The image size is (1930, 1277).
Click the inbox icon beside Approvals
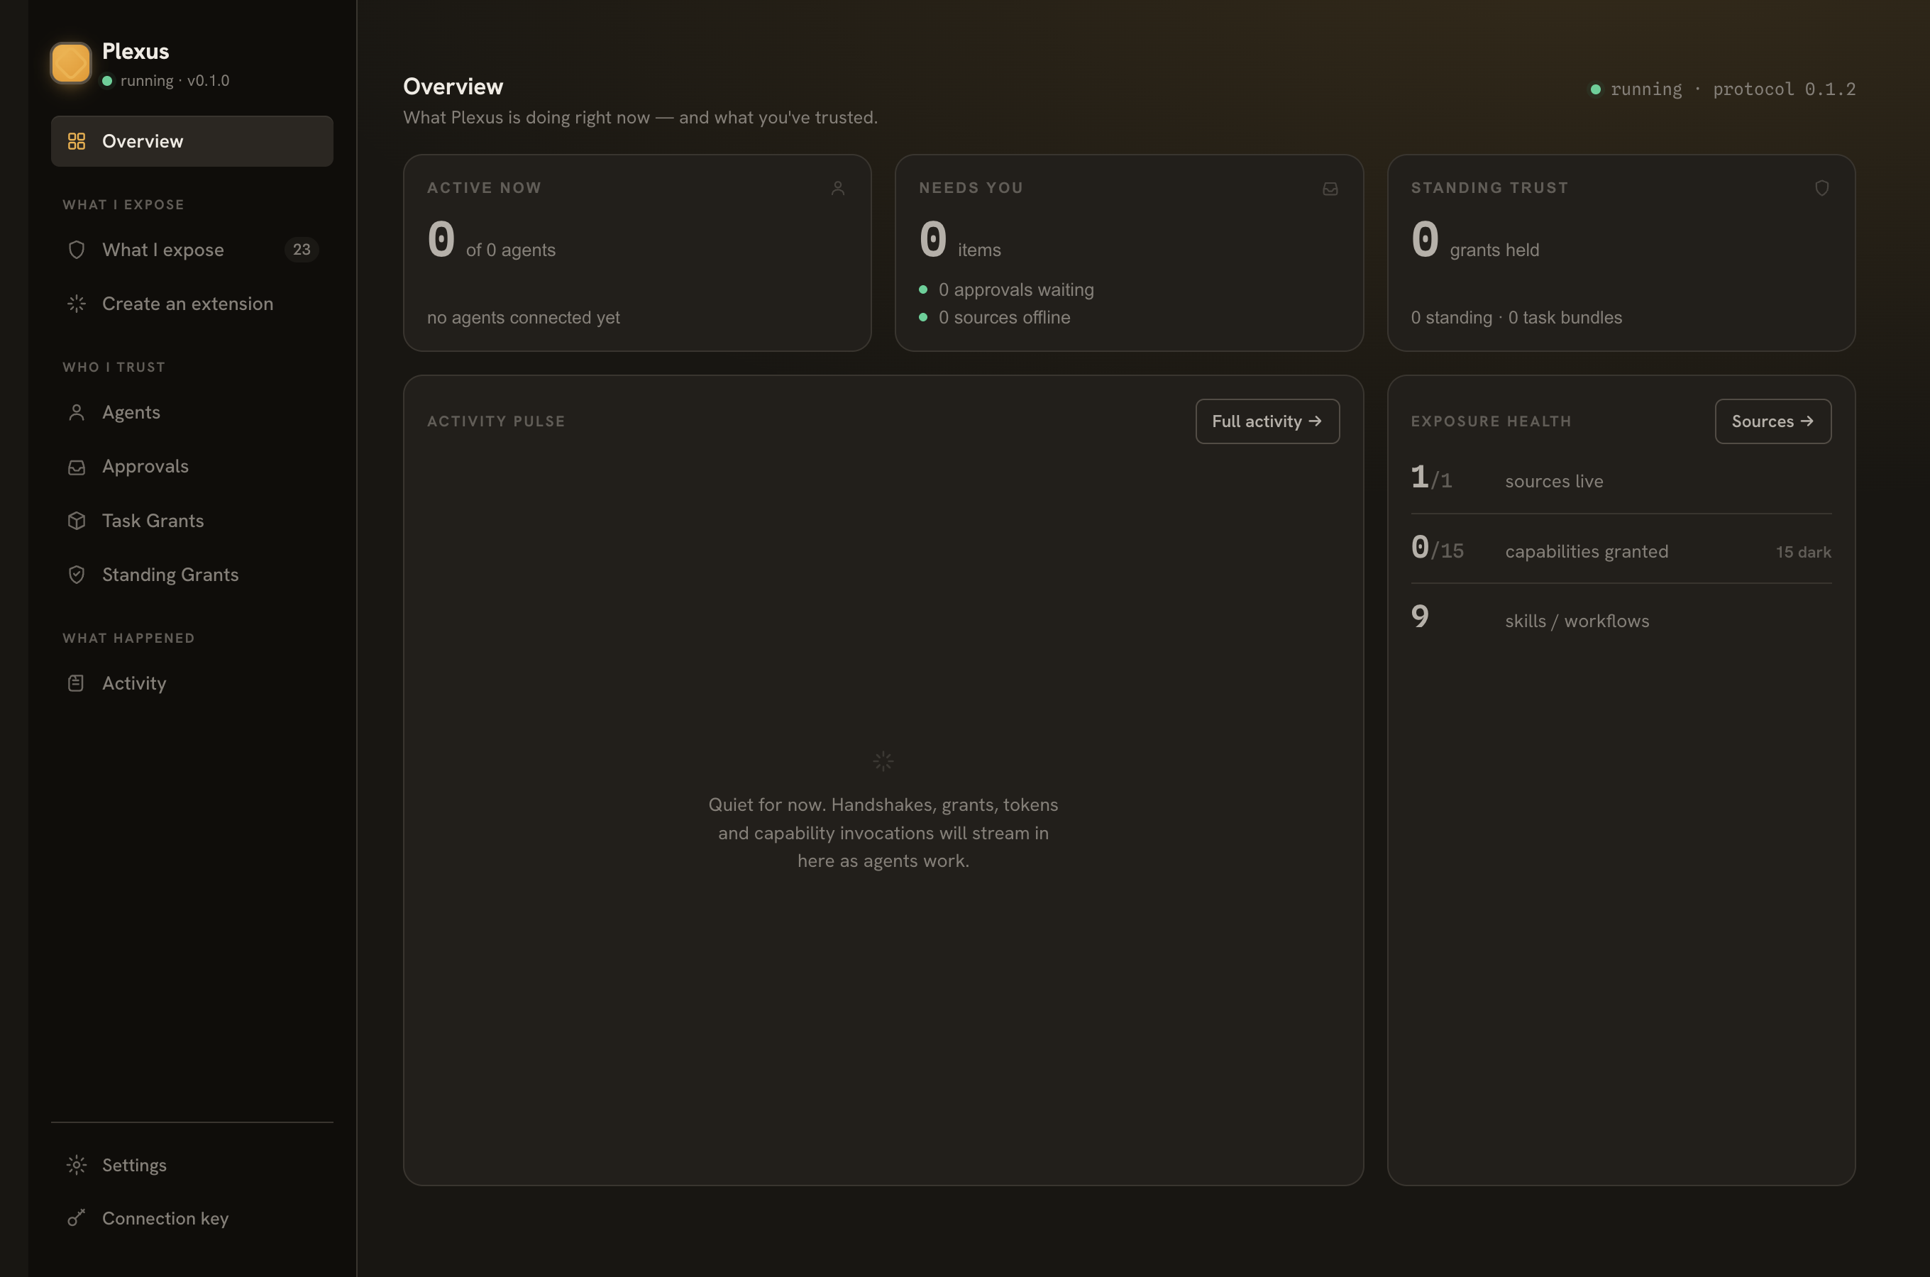pos(77,467)
